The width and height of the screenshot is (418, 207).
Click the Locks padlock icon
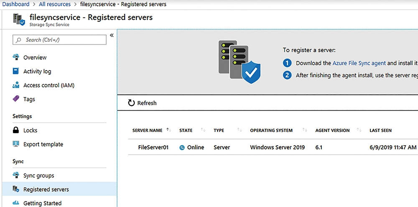[x=16, y=130]
